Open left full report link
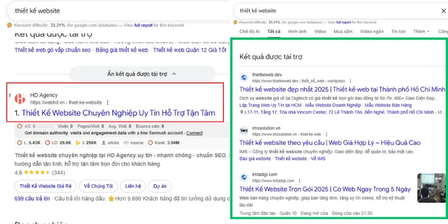The height and width of the screenshot is (224, 448). pyautogui.click(x=143, y=25)
